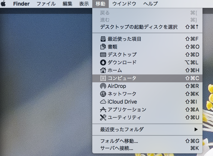Click the ⇧⌘O shortcut label

(x=192, y=47)
